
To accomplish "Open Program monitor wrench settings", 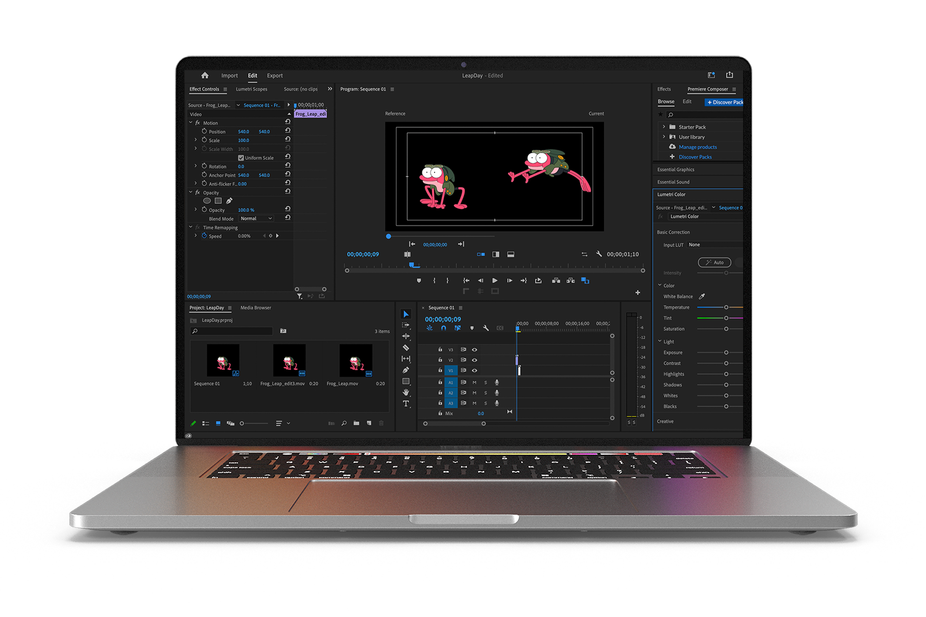I will point(599,254).
